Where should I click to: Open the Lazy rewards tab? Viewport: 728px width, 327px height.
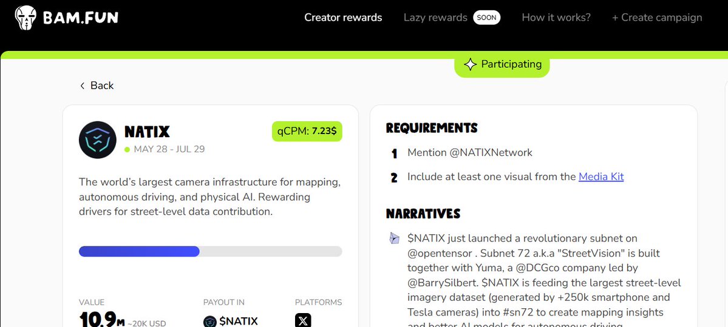point(435,18)
